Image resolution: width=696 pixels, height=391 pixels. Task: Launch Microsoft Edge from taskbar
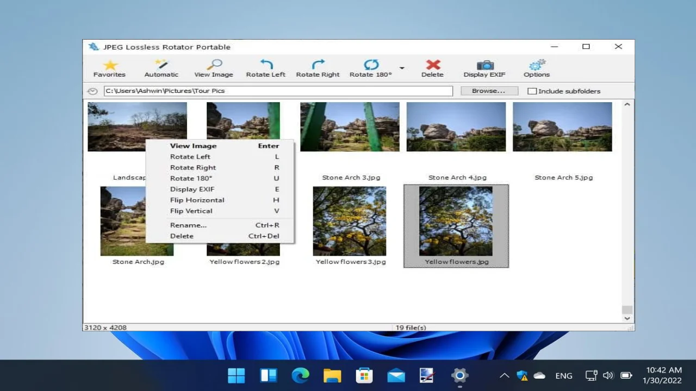coord(300,375)
